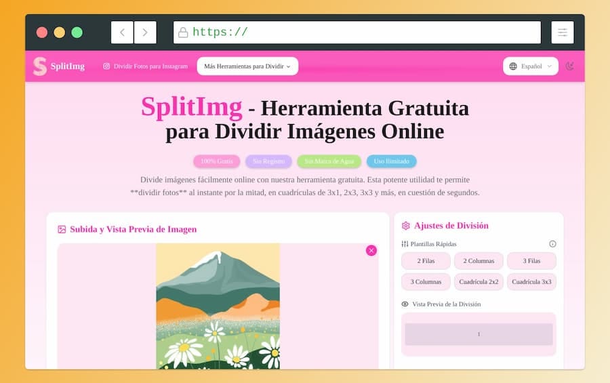Go back with browser back arrow
Screen dimensions: 610x383
[x=122, y=33]
